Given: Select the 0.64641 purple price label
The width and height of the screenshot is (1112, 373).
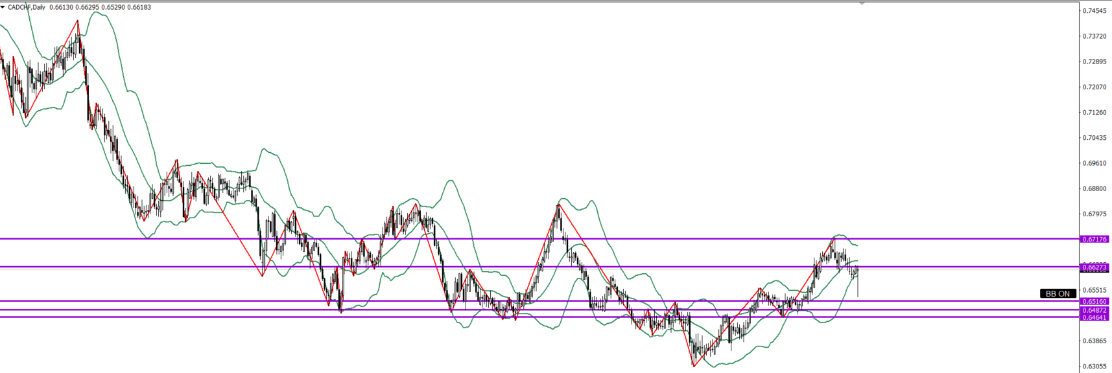Looking at the screenshot, I should pos(1094,317).
